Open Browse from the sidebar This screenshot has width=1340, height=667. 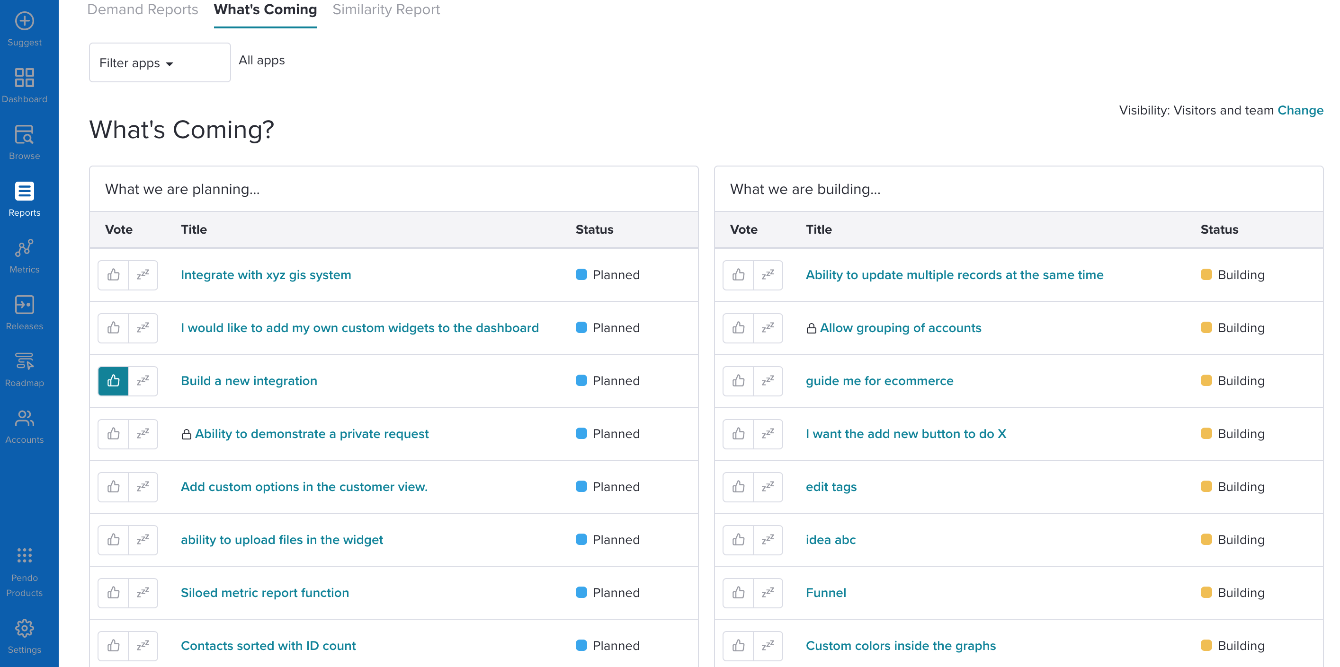coord(25,142)
